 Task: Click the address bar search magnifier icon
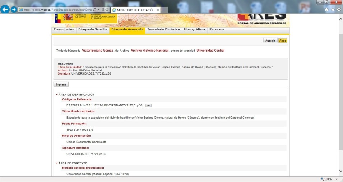pos(94,10)
